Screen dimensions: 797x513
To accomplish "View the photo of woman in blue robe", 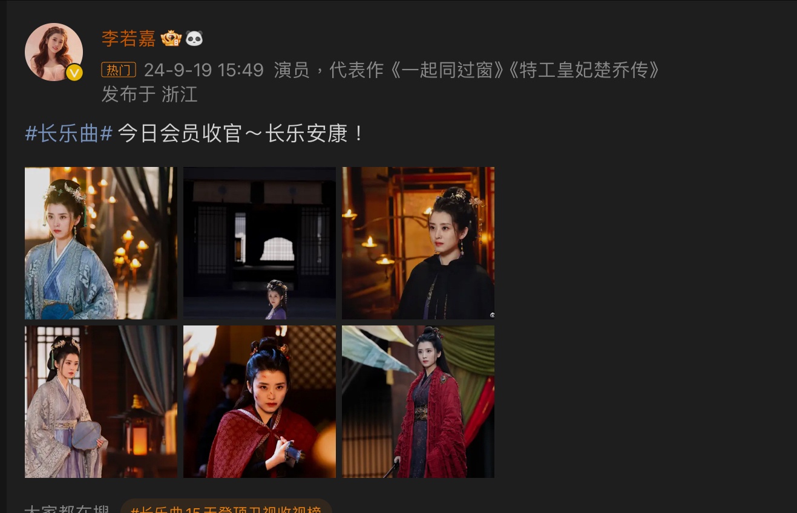I will coord(101,243).
